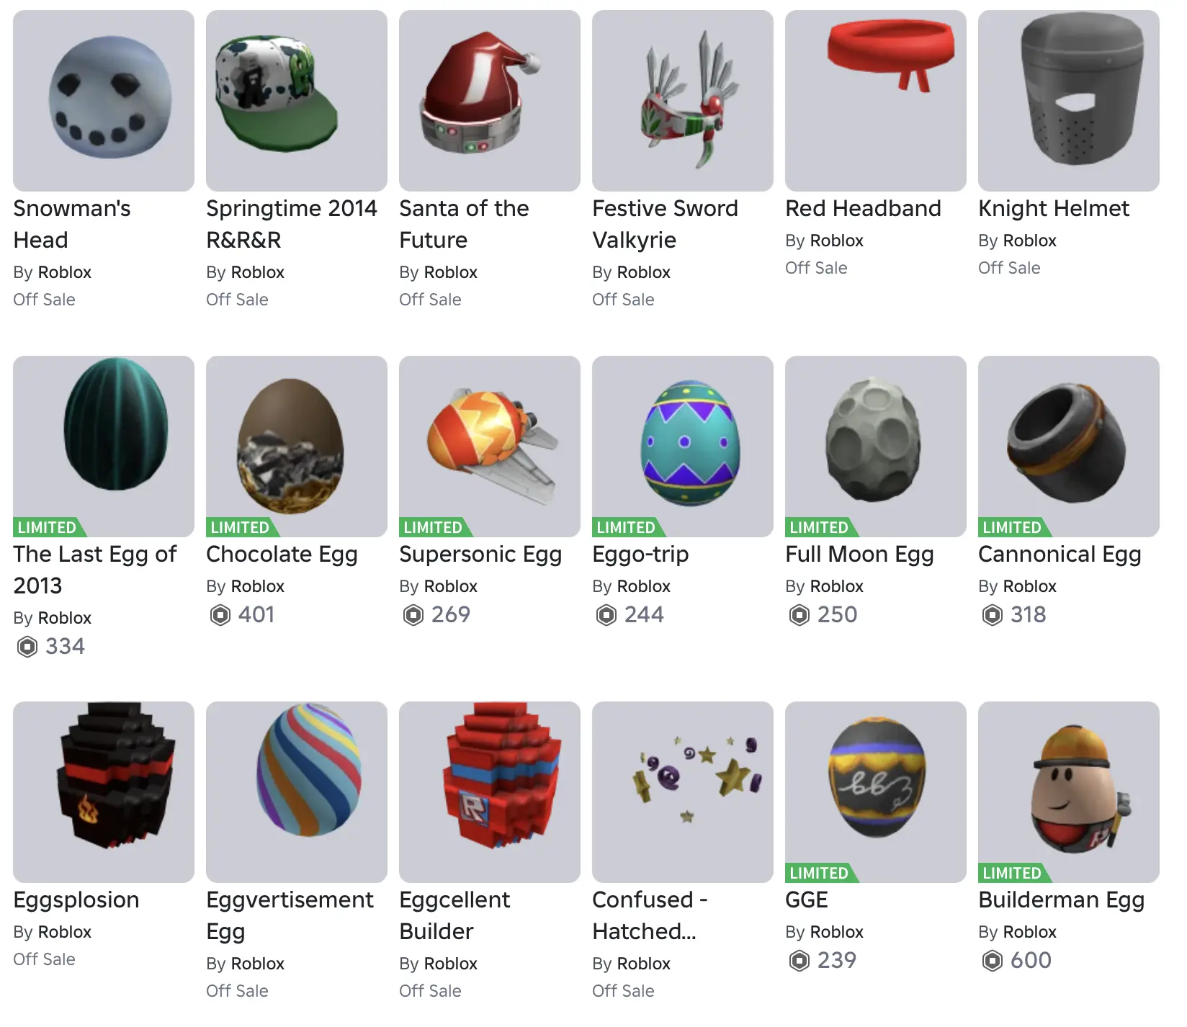Open the Springtime 2014 R&R&R title link
Image resolution: width=1187 pixels, height=1027 pixels.
click(x=292, y=224)
